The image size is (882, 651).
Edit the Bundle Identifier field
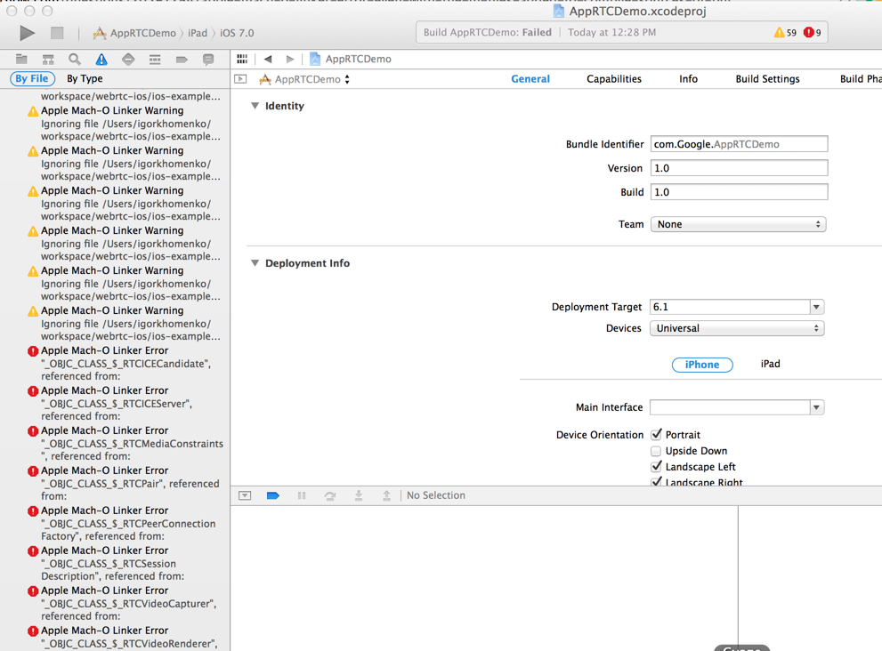[x=739, y=144]
